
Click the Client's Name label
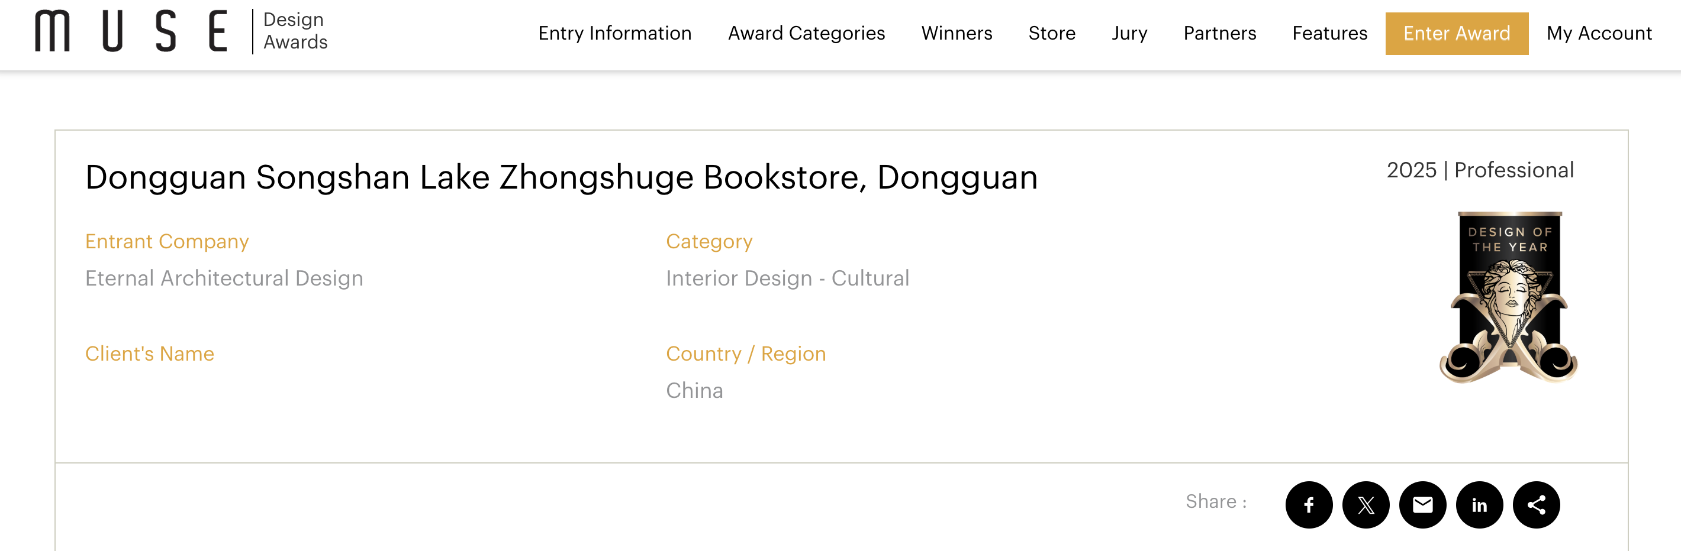149,354
